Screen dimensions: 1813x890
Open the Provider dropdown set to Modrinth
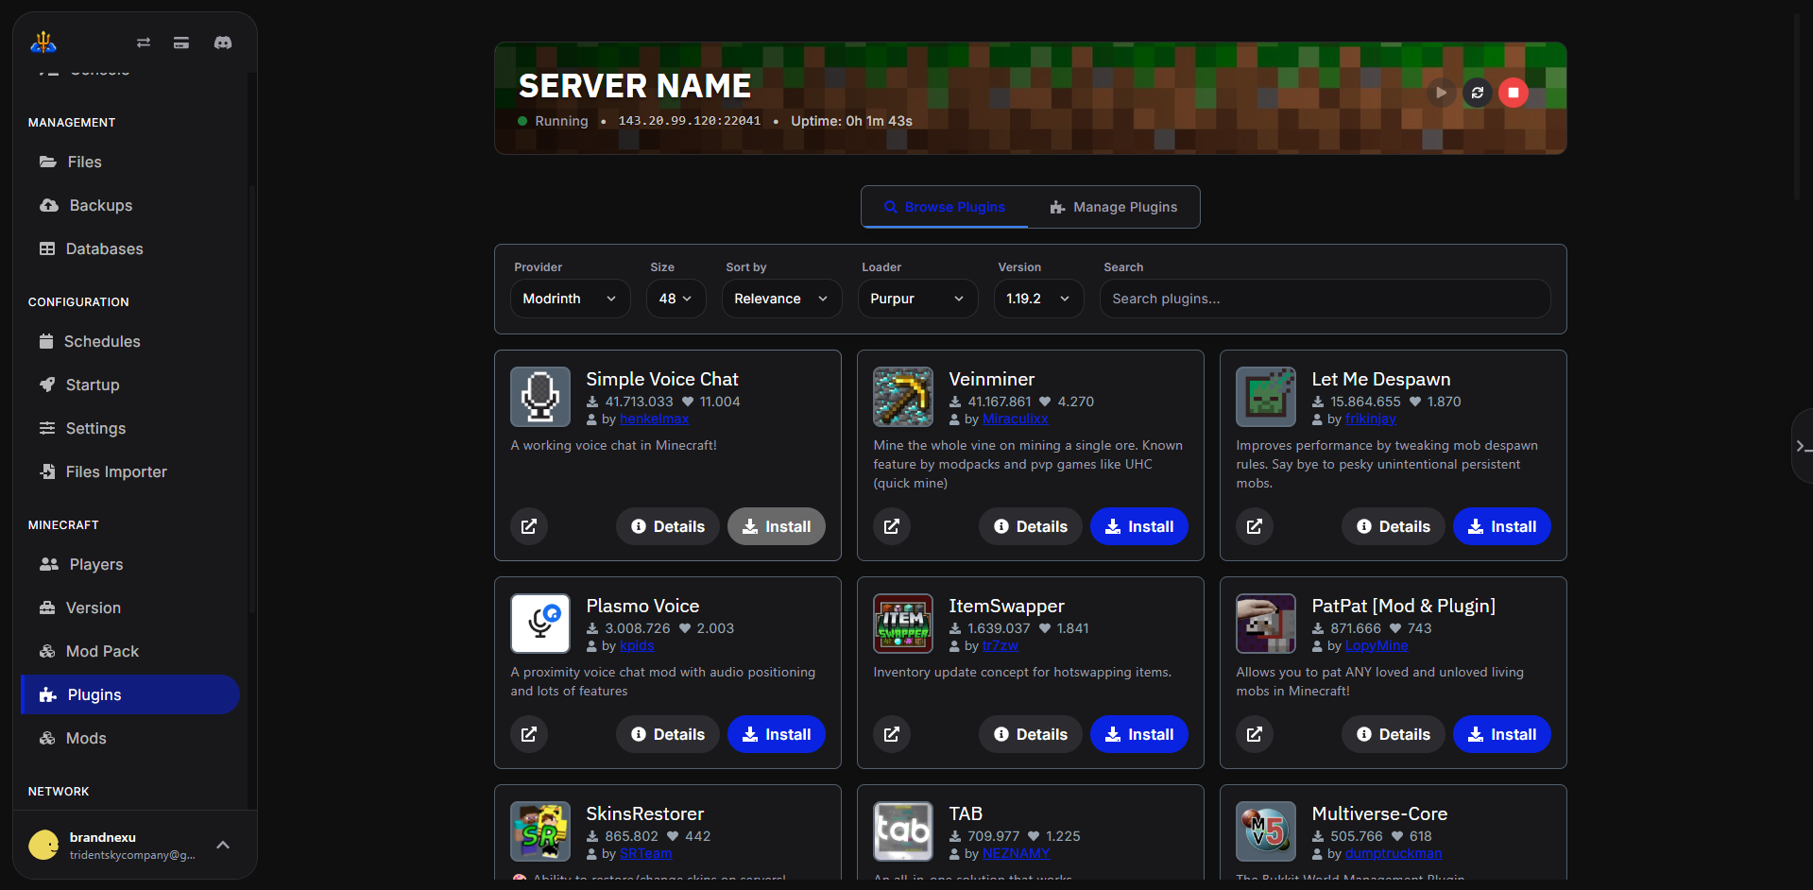(x=570, y=299)
